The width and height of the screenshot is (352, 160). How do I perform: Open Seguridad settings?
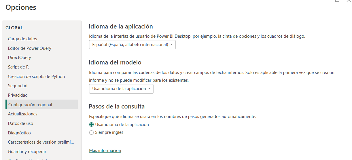(18, 86)
